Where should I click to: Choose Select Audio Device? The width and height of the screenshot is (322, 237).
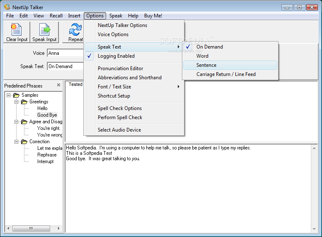pyautogui.click(x=134, y=130)
